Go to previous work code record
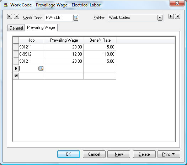Image resolution: width=187 pixels, height=165 pixels. tap(16, 16)
